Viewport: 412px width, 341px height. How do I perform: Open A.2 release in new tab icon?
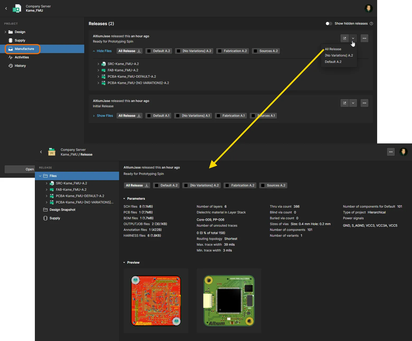click(x=345, y=38)
